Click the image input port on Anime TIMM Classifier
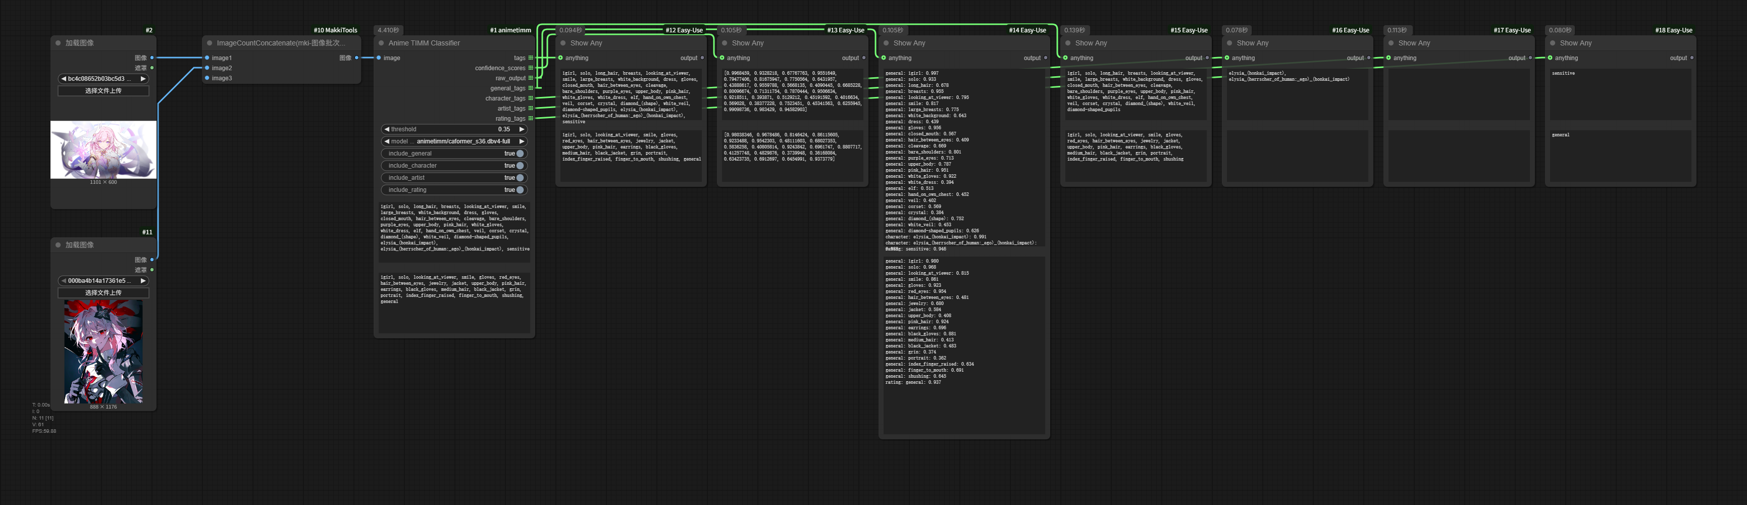The width and height of the screenshot is (1747, 505). point(378,58)
